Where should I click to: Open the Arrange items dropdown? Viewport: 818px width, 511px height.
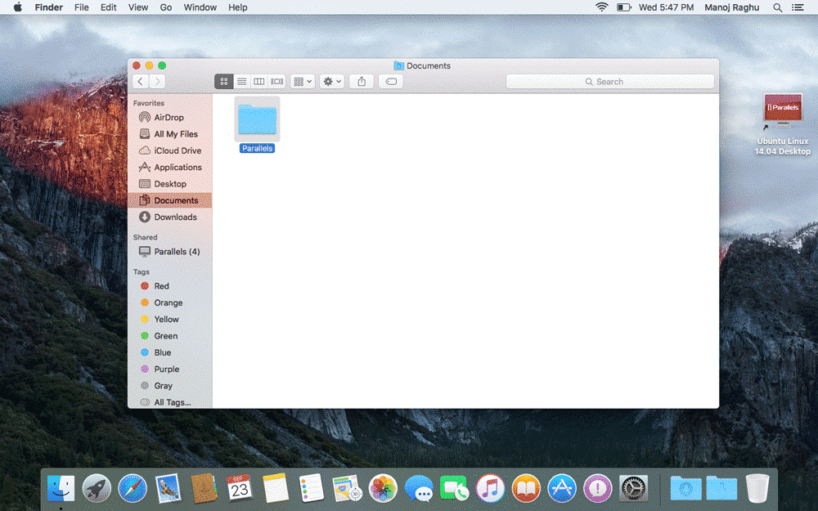point(302,81)
